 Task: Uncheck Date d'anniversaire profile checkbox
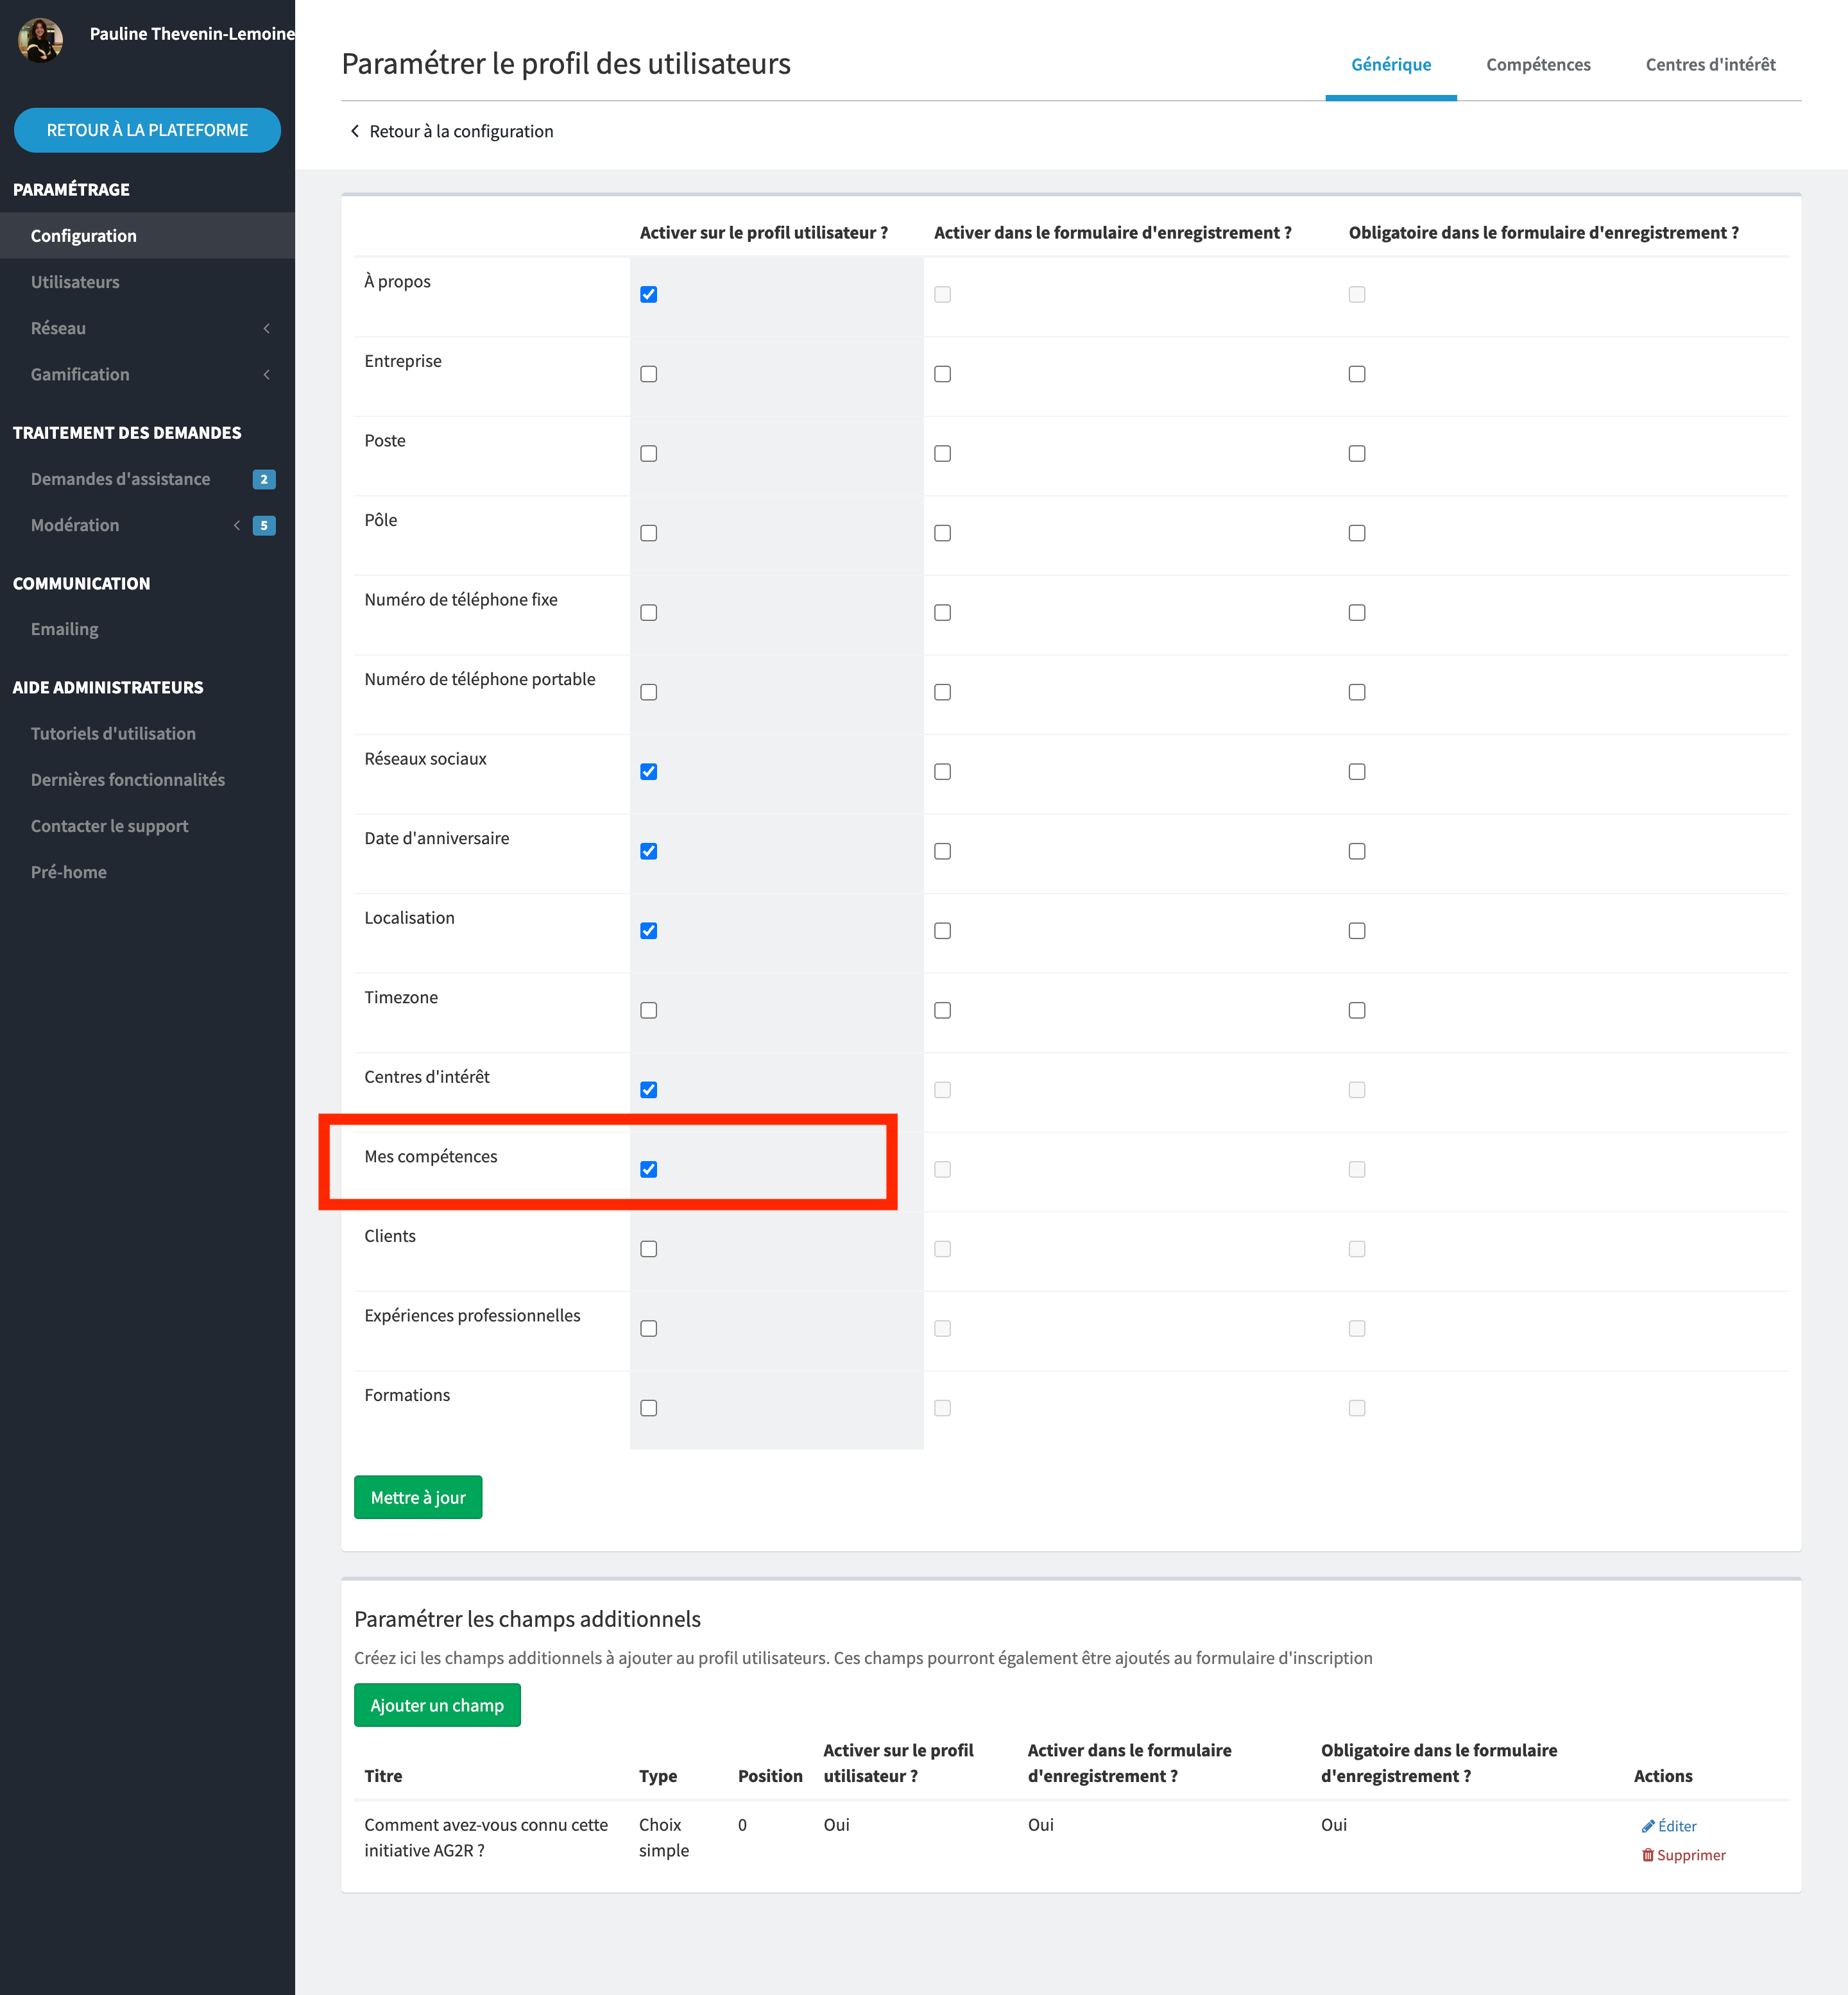click(649, 852)
